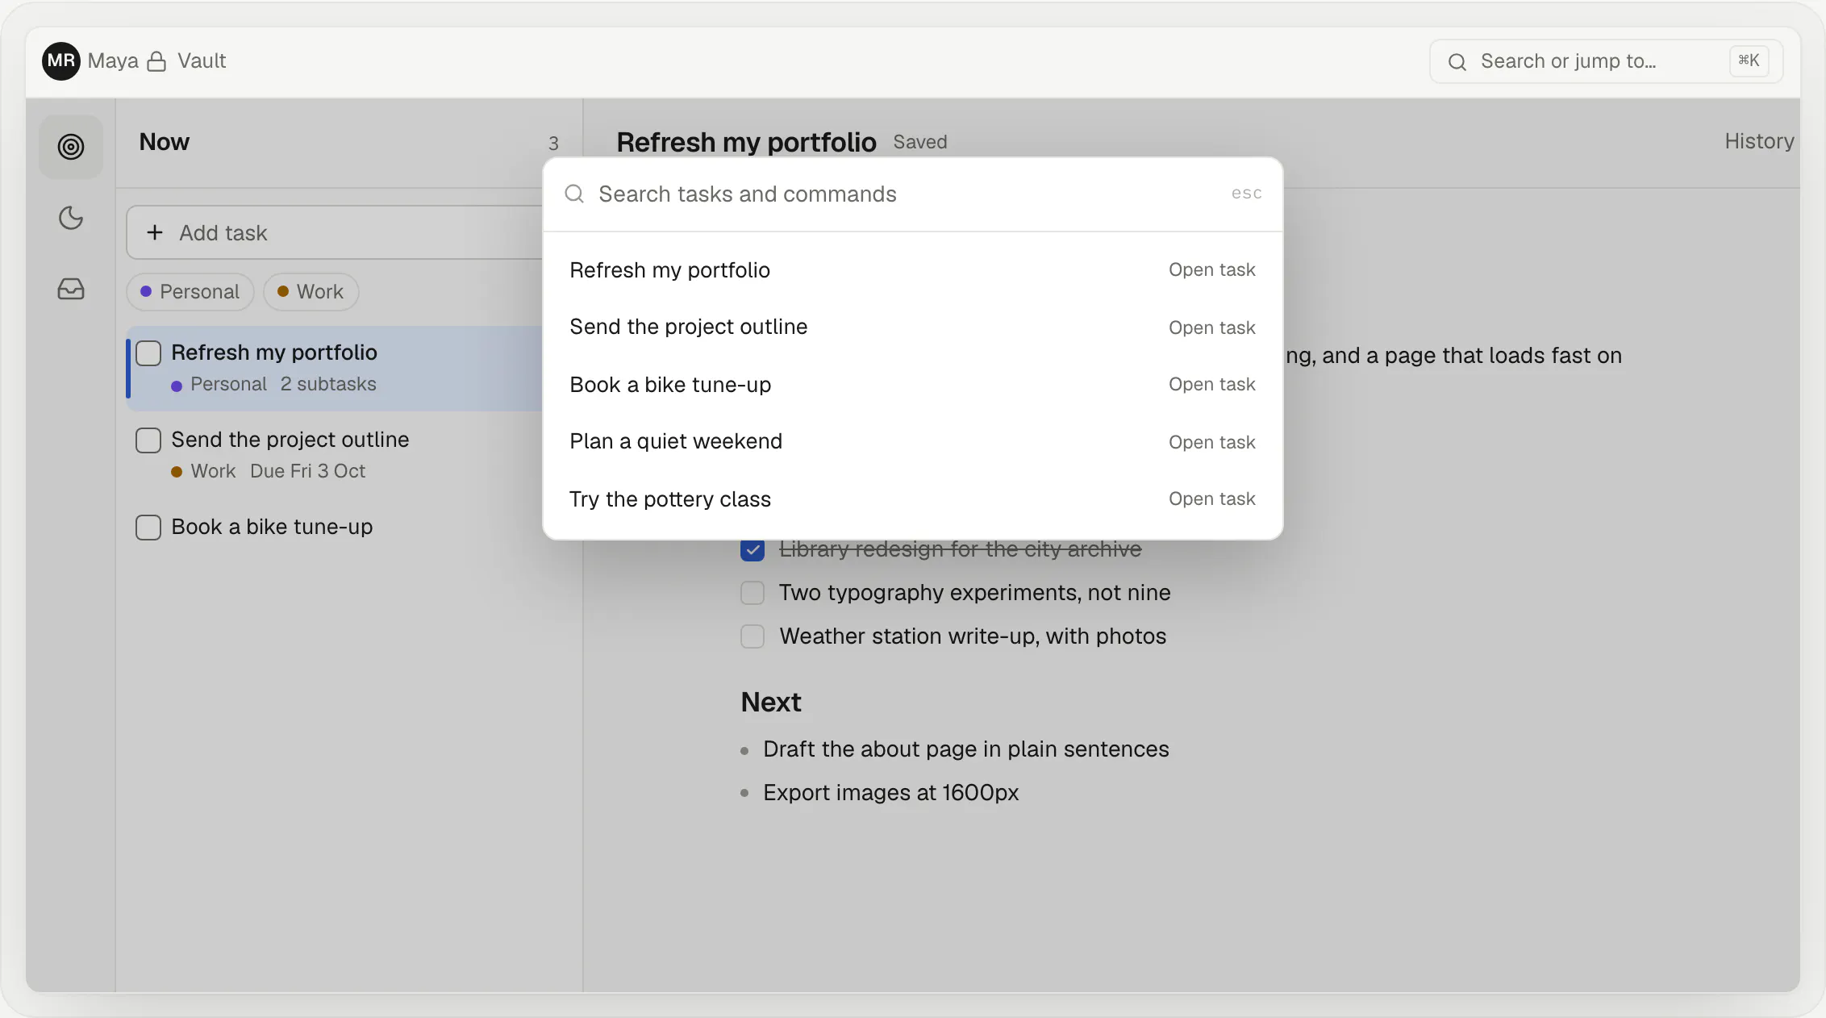Check Two typography experiments, not nine
The width and height of the screenshot is (1826, 1018).
point(752,593)
